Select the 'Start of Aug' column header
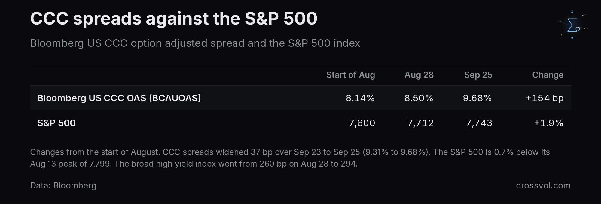601x204 pixels. coord(350,75)
